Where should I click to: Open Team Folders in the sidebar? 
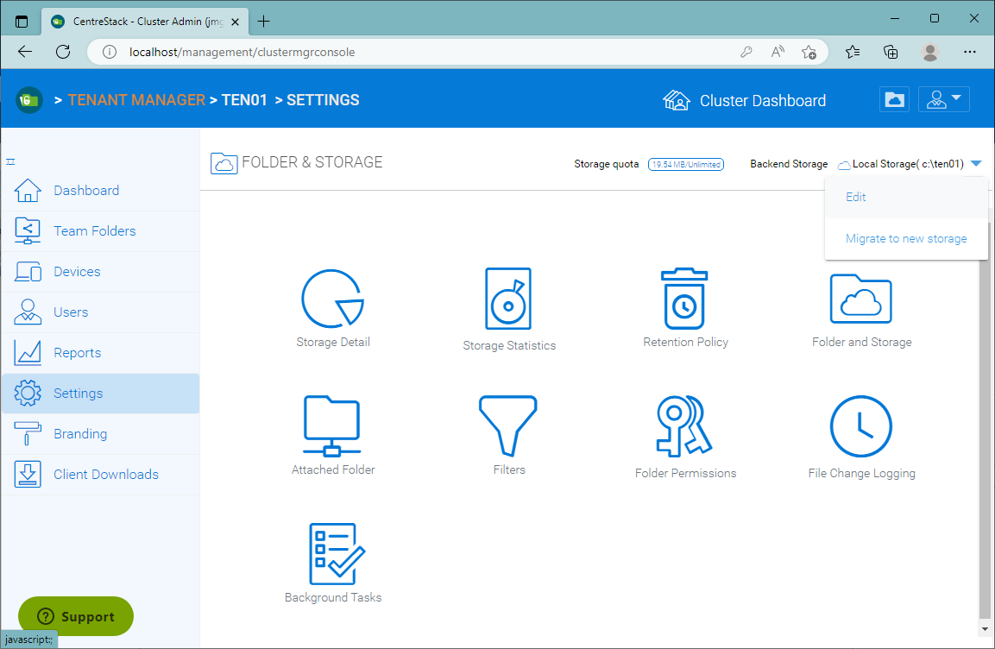(x=95, y=231)
